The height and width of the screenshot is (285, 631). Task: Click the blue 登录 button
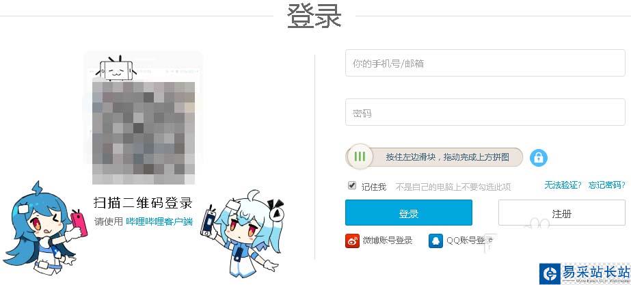tap(408, 213)
